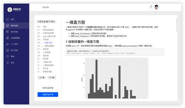
Task: Click the 一维直方图 page heading
Action: point(75,22)
